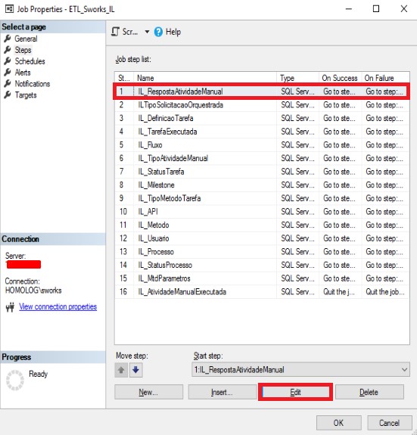Click the Job Properties window title icon
Screen dimensions: 417x435
(x=9, y=9)
